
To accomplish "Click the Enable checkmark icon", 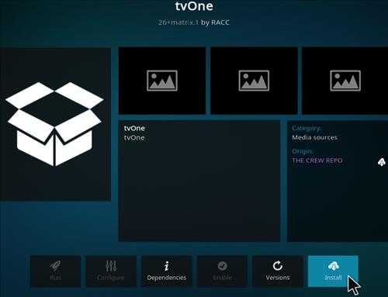I will 222,266.
